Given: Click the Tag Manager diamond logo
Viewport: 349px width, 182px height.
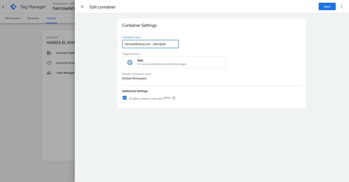Looking at the screenshot, I should (x=13, y=7).
